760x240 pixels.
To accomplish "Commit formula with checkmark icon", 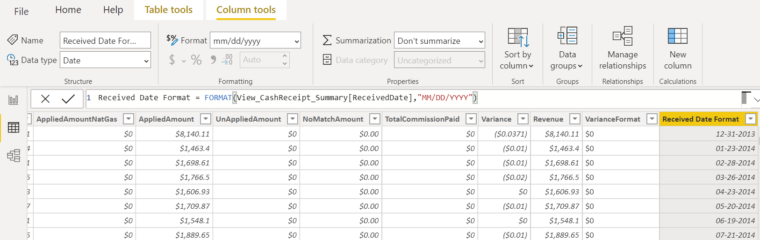I will coord(68,98).
